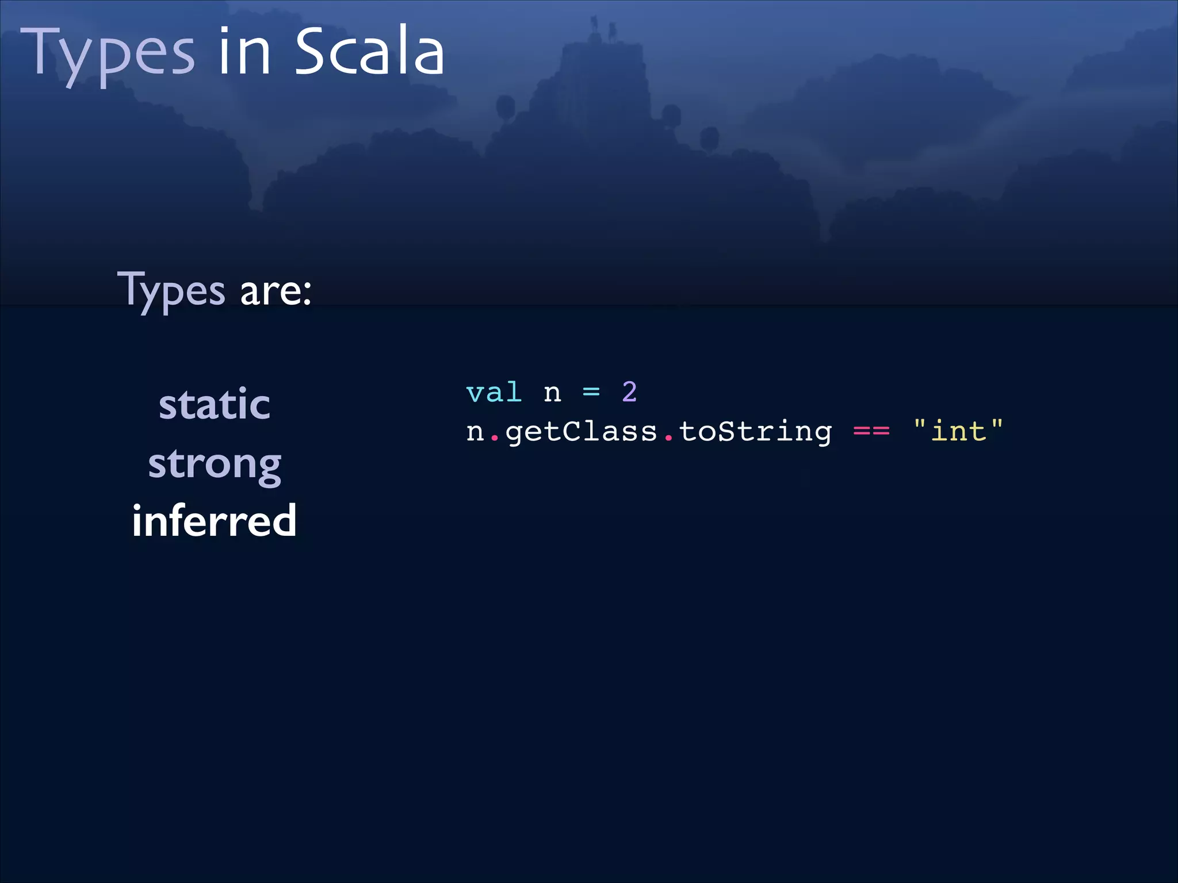Screen dimensions: 1178x883
Task: Click the pink "==" comparison operator
Action: pyautogui.click(x=871, y=432)
